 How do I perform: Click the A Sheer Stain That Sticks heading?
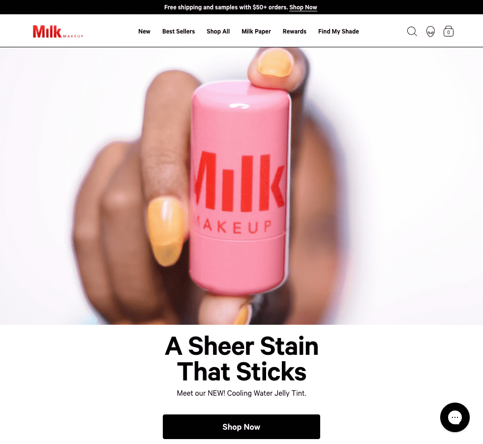(241, 359)
